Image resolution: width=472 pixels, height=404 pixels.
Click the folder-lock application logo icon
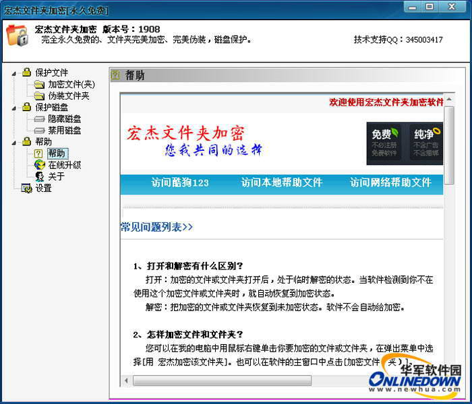tap(17, 36)
